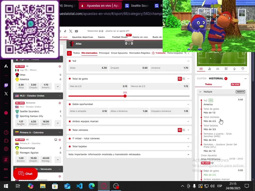255x191 pixels.
Task: Bet on Más de 2.5 at 2.13
Action: [99, 86]
